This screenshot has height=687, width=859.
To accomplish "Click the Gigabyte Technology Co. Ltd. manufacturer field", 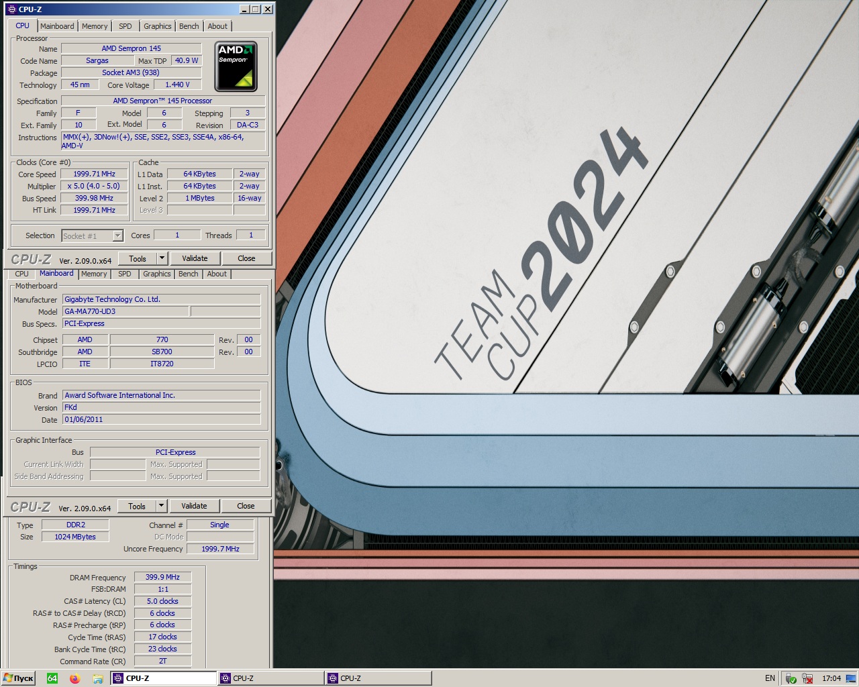I will click(162, 299).
